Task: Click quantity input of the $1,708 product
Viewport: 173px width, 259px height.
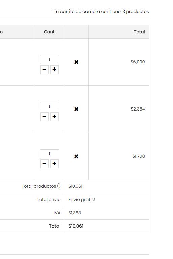Action: (x=49, y=154)
